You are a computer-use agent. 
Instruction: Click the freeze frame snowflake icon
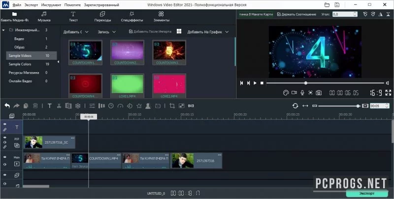click(78, 106)
